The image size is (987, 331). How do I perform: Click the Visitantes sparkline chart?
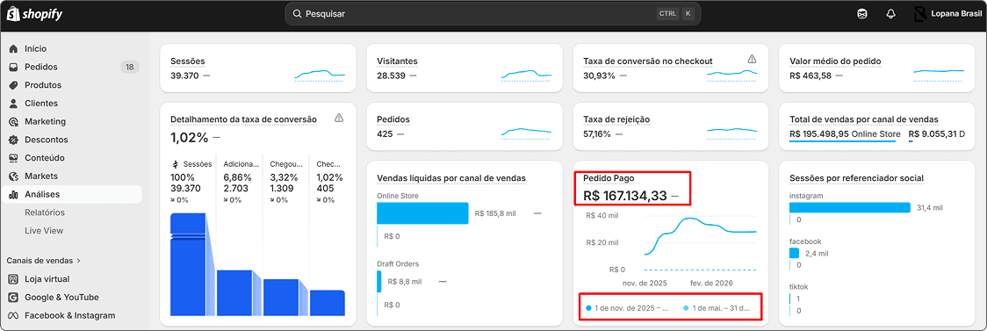coord(526,75)
